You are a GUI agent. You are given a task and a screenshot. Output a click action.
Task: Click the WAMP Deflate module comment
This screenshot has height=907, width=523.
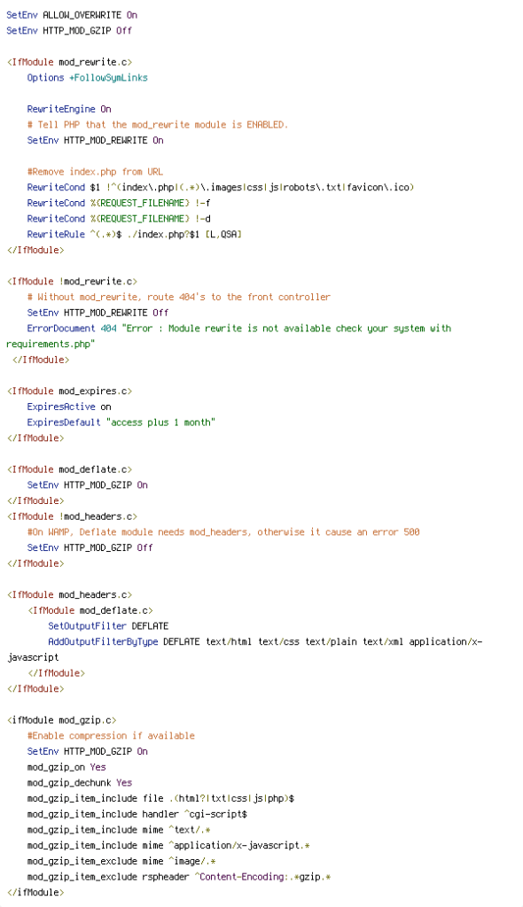[x=223, y=531]
